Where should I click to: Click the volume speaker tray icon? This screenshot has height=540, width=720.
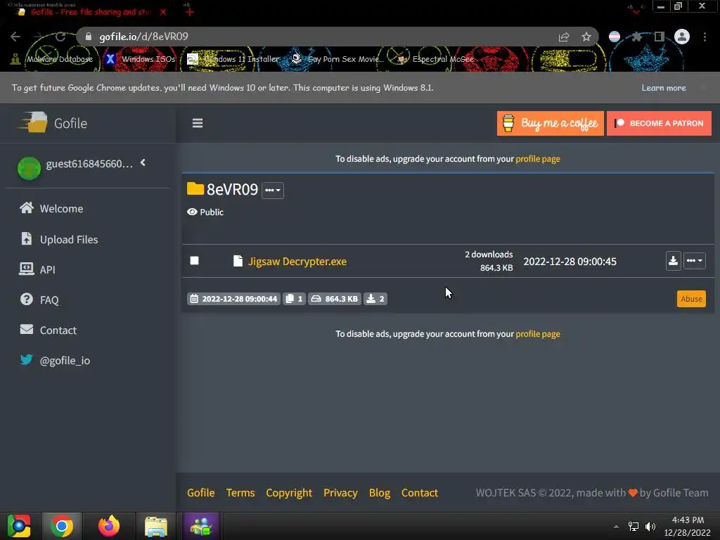650,527
